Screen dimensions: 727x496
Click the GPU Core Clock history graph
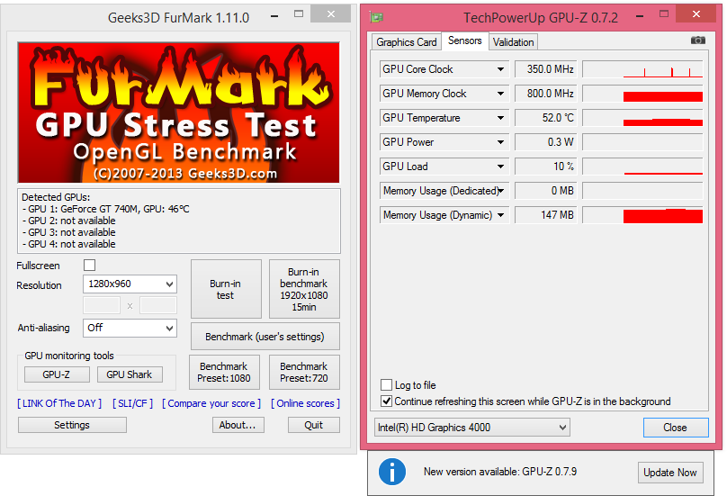643,69
